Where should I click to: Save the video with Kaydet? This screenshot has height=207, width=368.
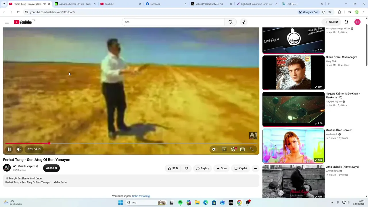[241, 168]
